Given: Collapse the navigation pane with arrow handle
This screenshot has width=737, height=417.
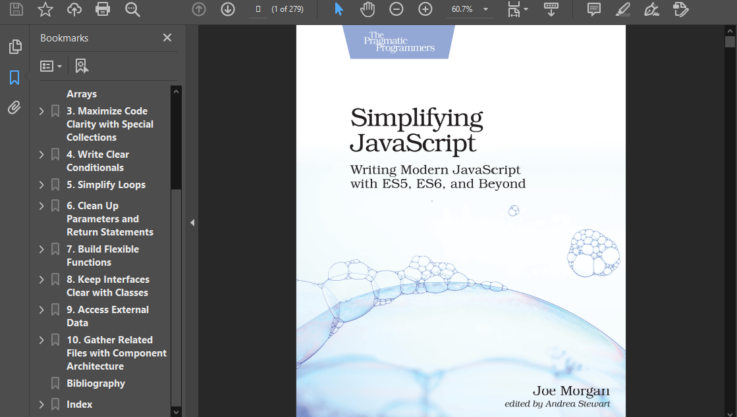Looking at the screenshot, I should (192, 222).
